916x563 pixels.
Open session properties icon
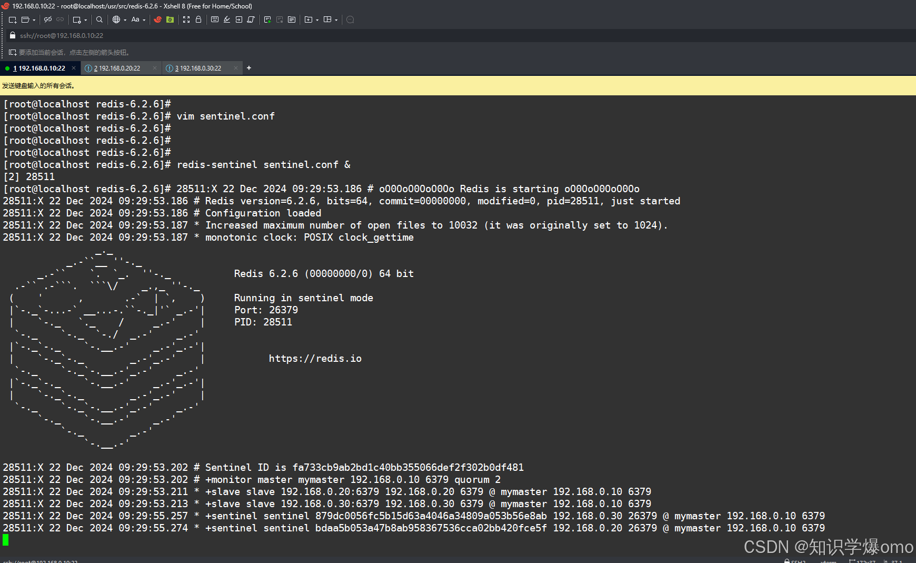77,19
